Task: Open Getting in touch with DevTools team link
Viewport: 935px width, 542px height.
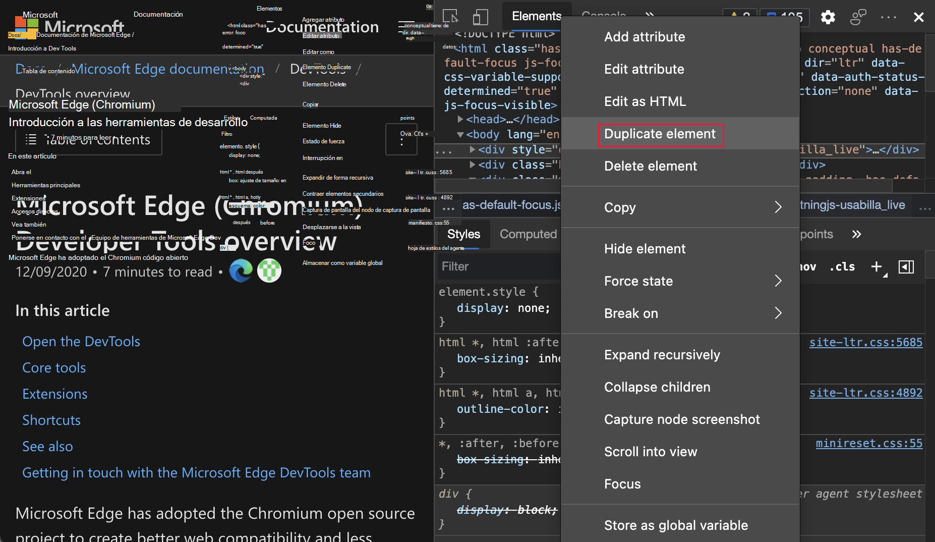Action: coord(196,472)
